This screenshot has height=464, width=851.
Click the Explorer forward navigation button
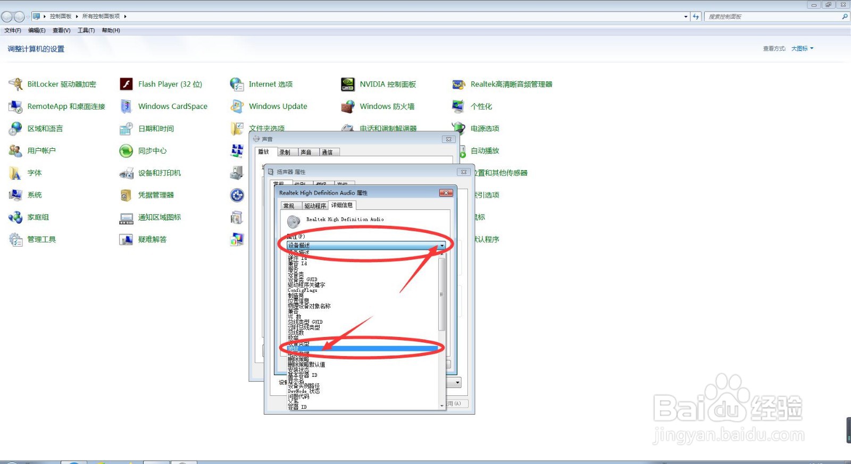click(19, 16)
